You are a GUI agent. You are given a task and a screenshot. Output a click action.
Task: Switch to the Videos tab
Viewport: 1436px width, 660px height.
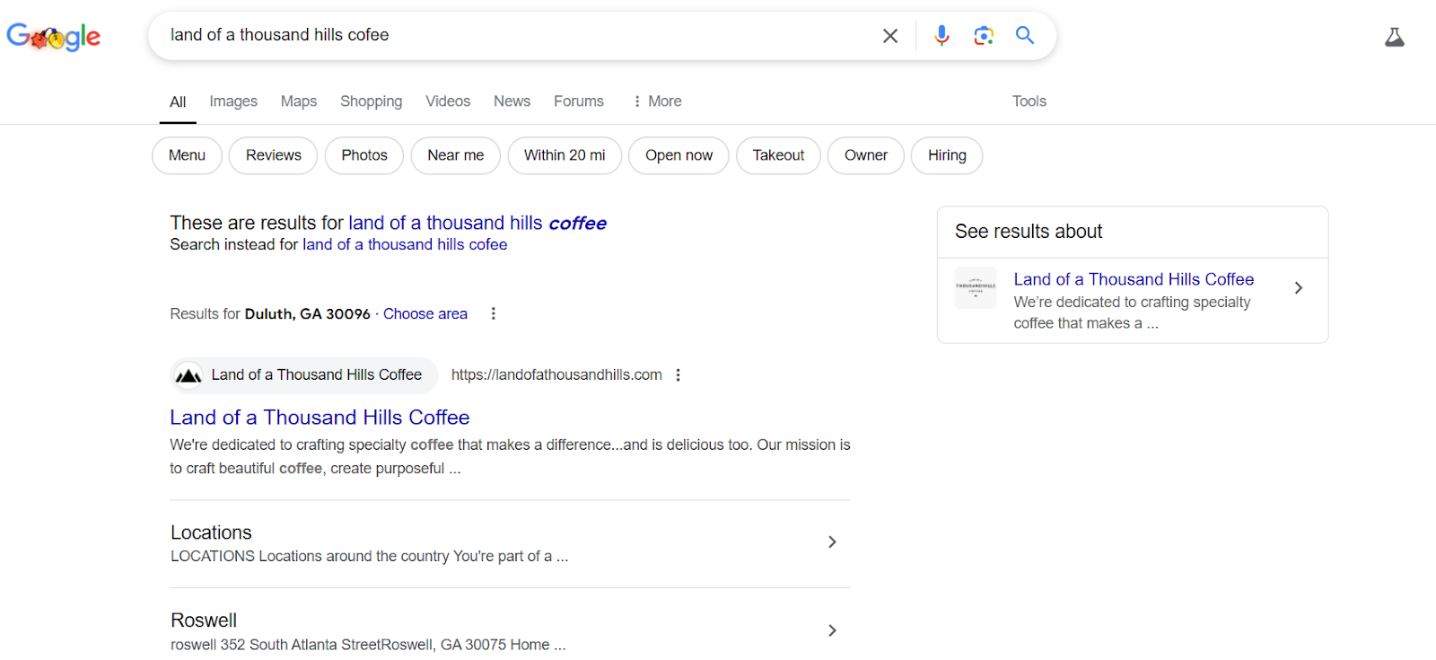point(448,101)
